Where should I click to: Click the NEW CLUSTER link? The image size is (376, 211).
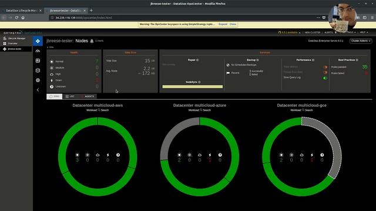click(x=313, y=33)
